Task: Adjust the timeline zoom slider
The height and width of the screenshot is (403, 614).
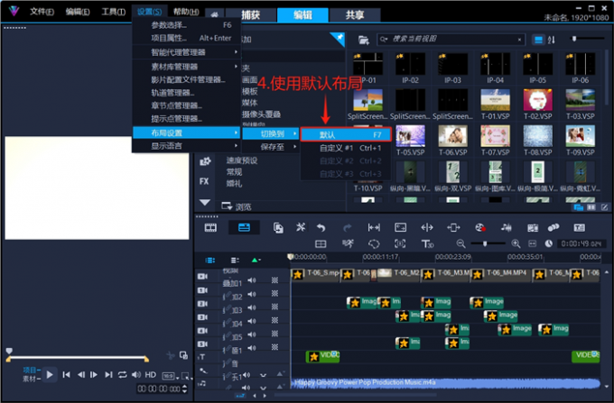Action: coord(488,243)
